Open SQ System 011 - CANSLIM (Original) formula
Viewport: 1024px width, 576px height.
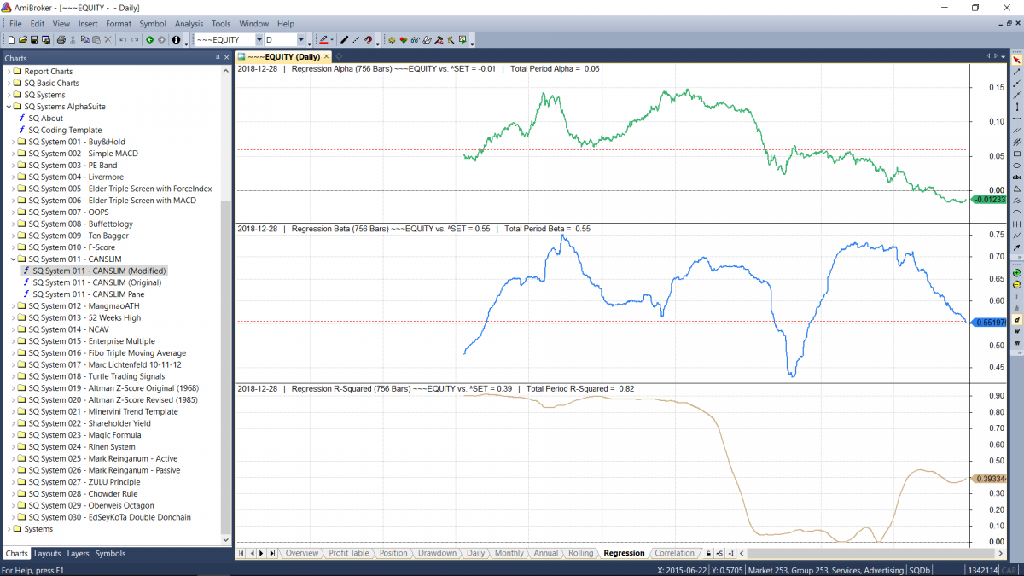[x=96, y=282]
